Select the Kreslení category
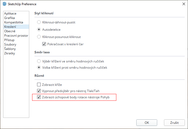Screen dimensions: 188x129 pyautogui.click(x=10, y=27)
